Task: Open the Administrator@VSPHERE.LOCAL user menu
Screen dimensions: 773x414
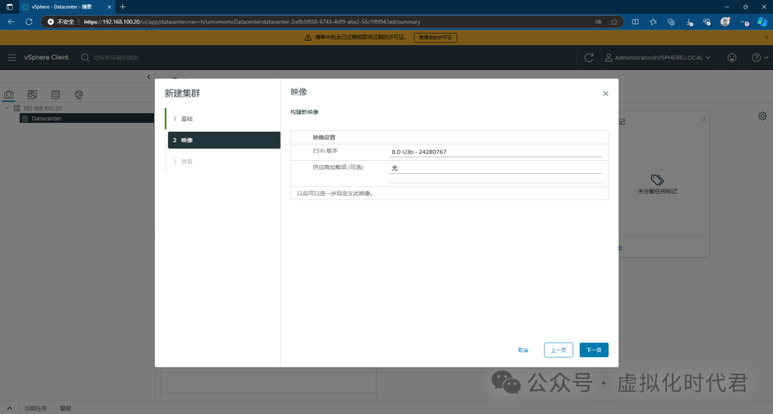Action: (x=658, y=58)
